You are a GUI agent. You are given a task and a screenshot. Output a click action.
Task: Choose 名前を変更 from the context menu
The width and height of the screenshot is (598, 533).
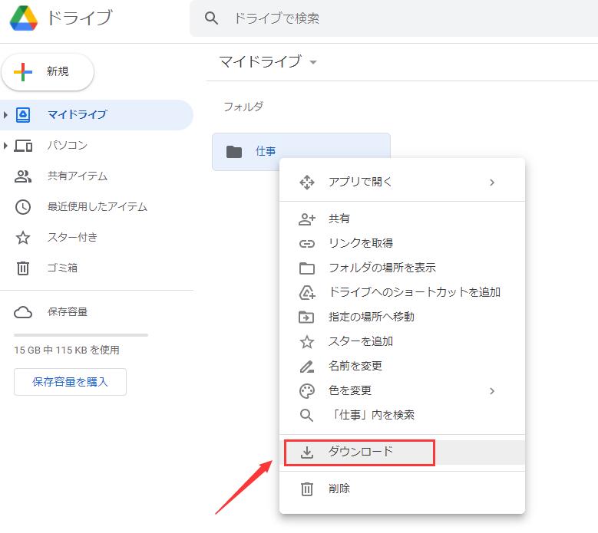[402, 366]
